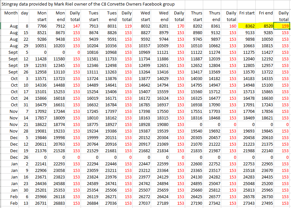This screenshot has width=291, height=208.
Task: Select the "Month" header cell
Action: click(x=11, y=13)
